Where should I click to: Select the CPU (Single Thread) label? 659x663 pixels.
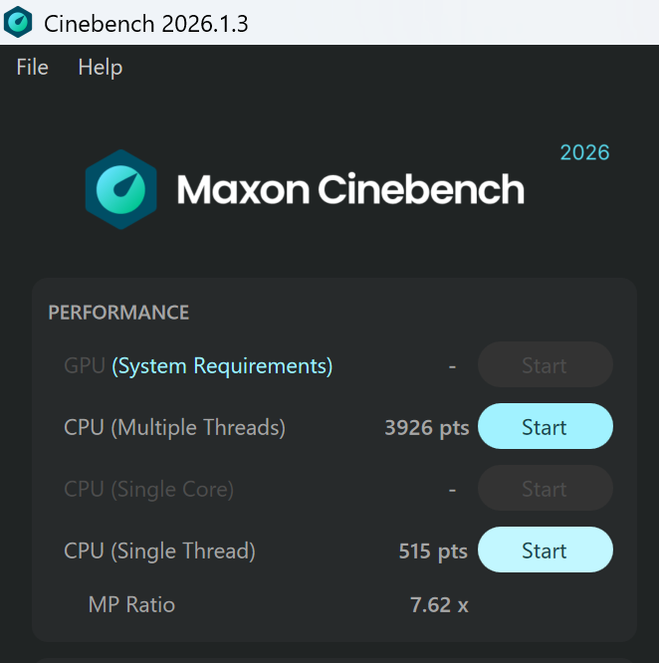[160, 551]
